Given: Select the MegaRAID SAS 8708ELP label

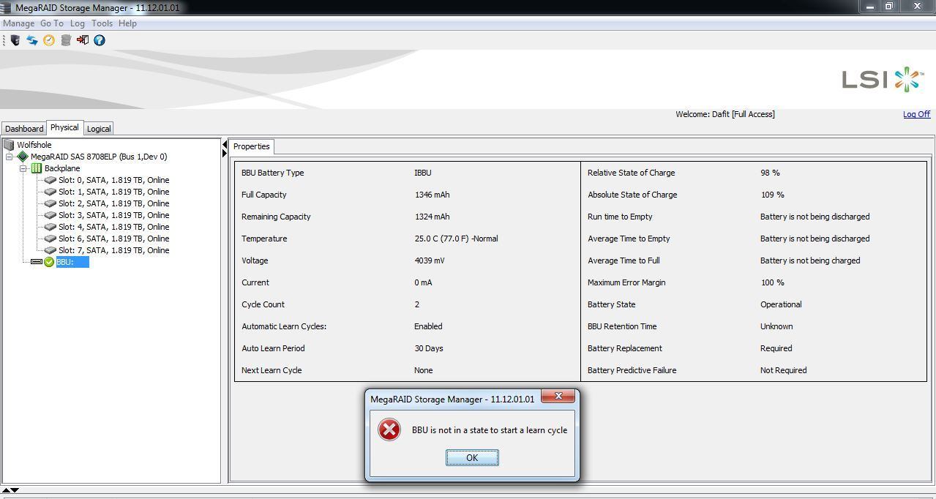Looking at the screenshot, I should (99, 157).
